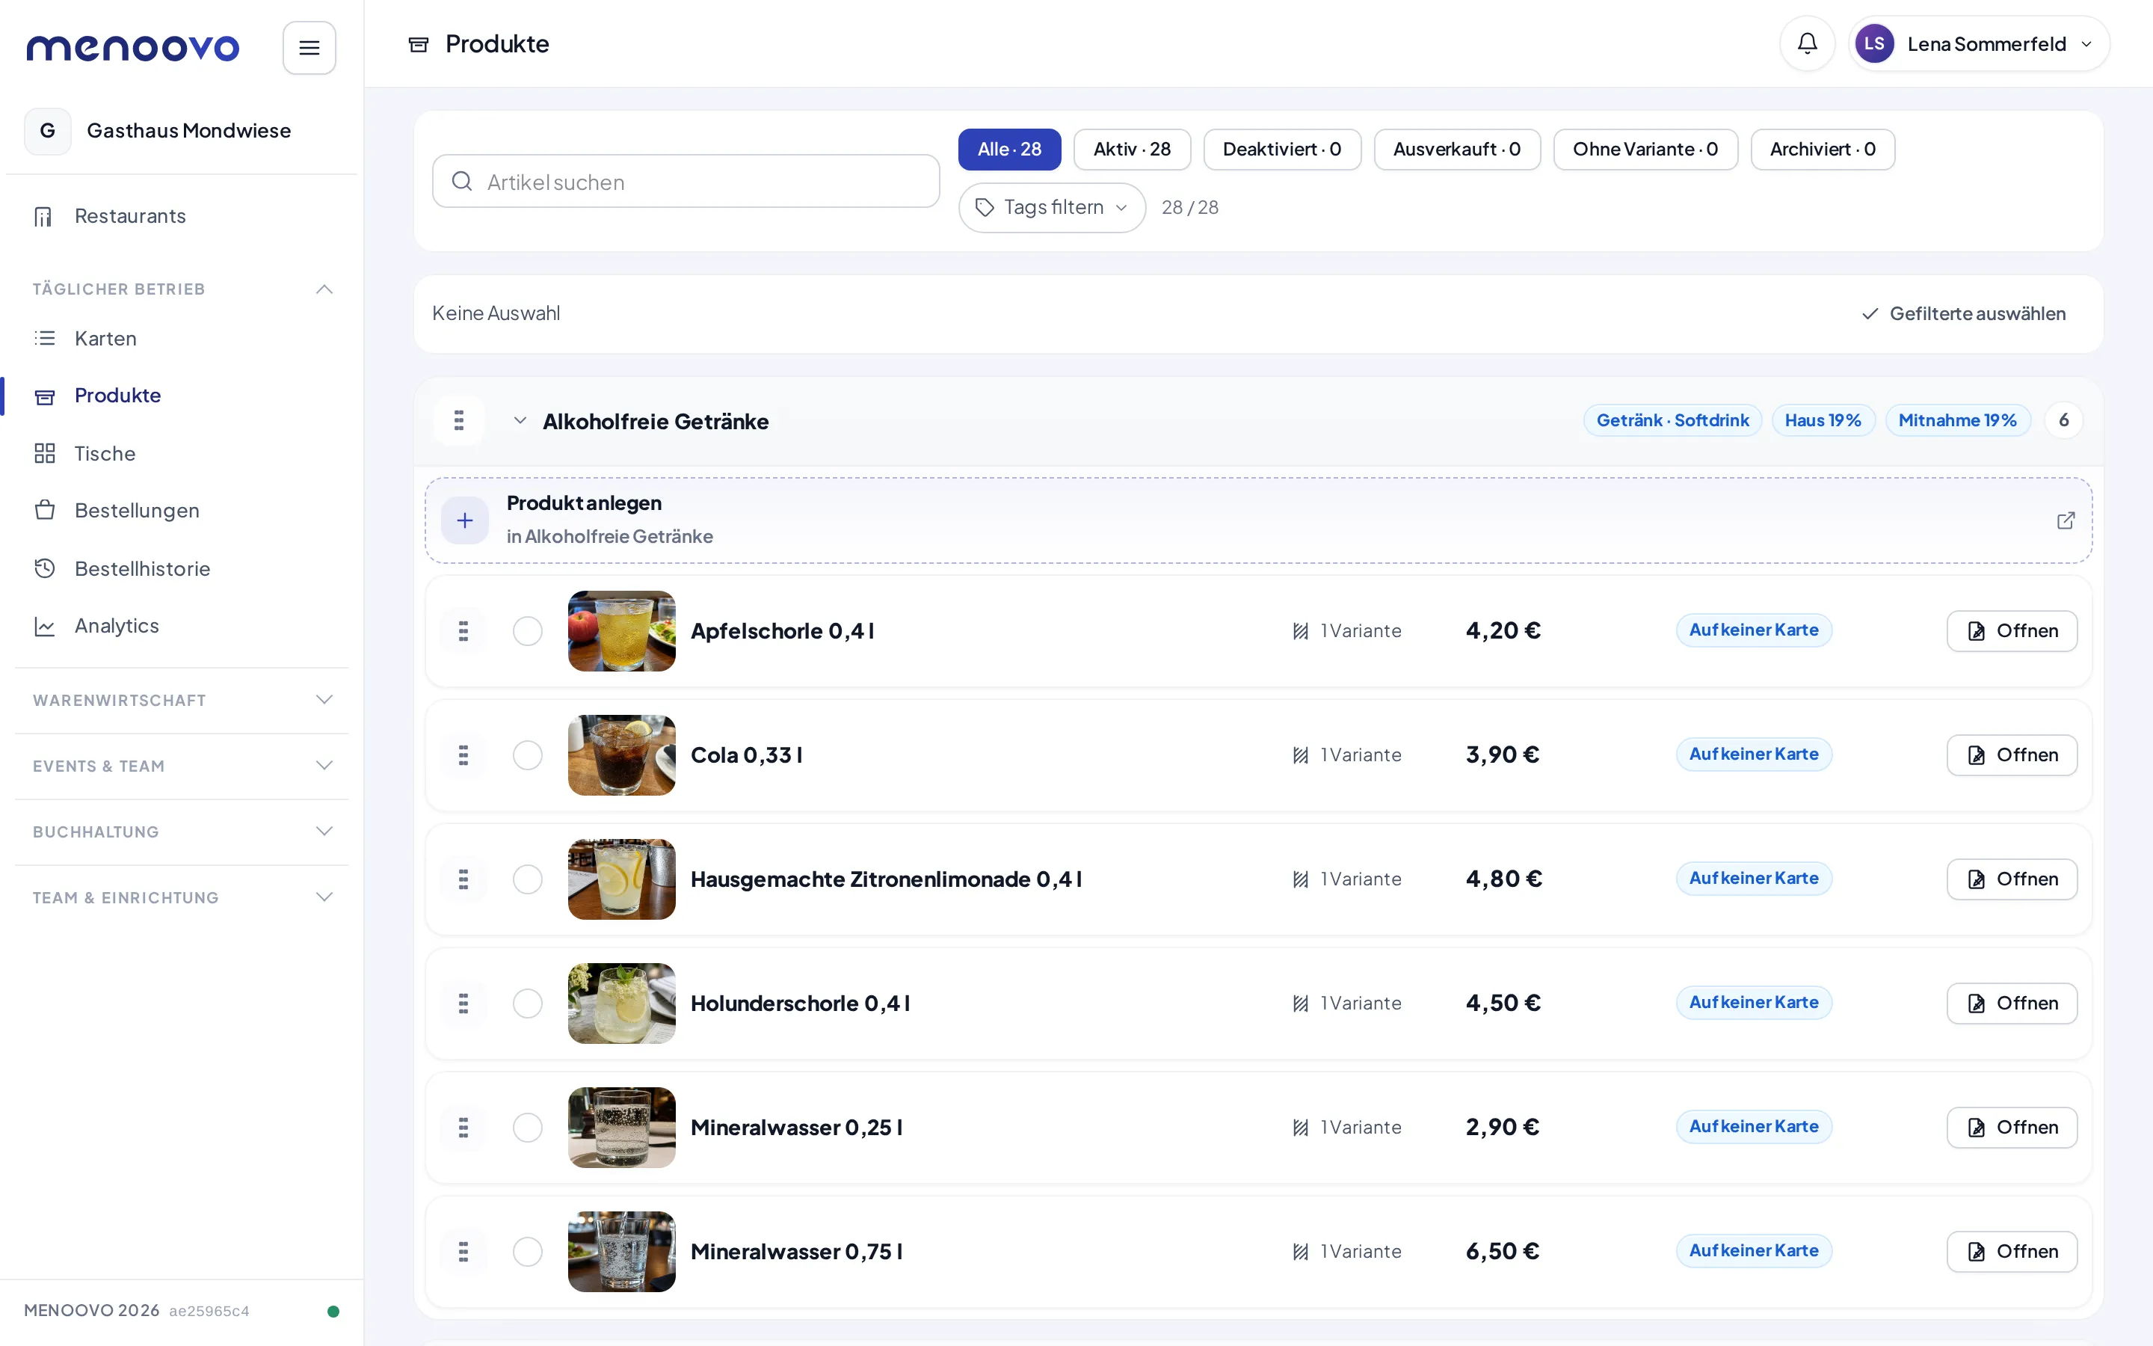
Task: Select the Holunderschorle 0,4 l product checkbox
Action: coord(528,1004)
